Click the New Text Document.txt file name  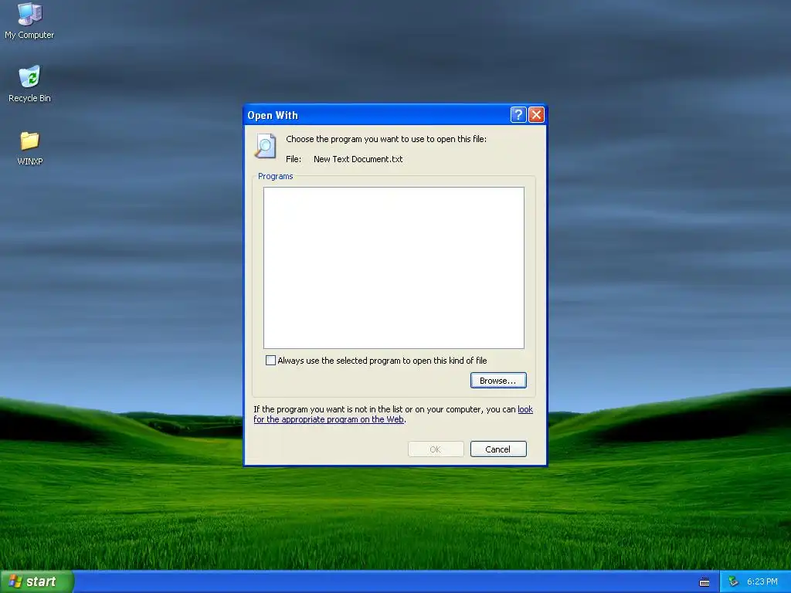(358, 159)
